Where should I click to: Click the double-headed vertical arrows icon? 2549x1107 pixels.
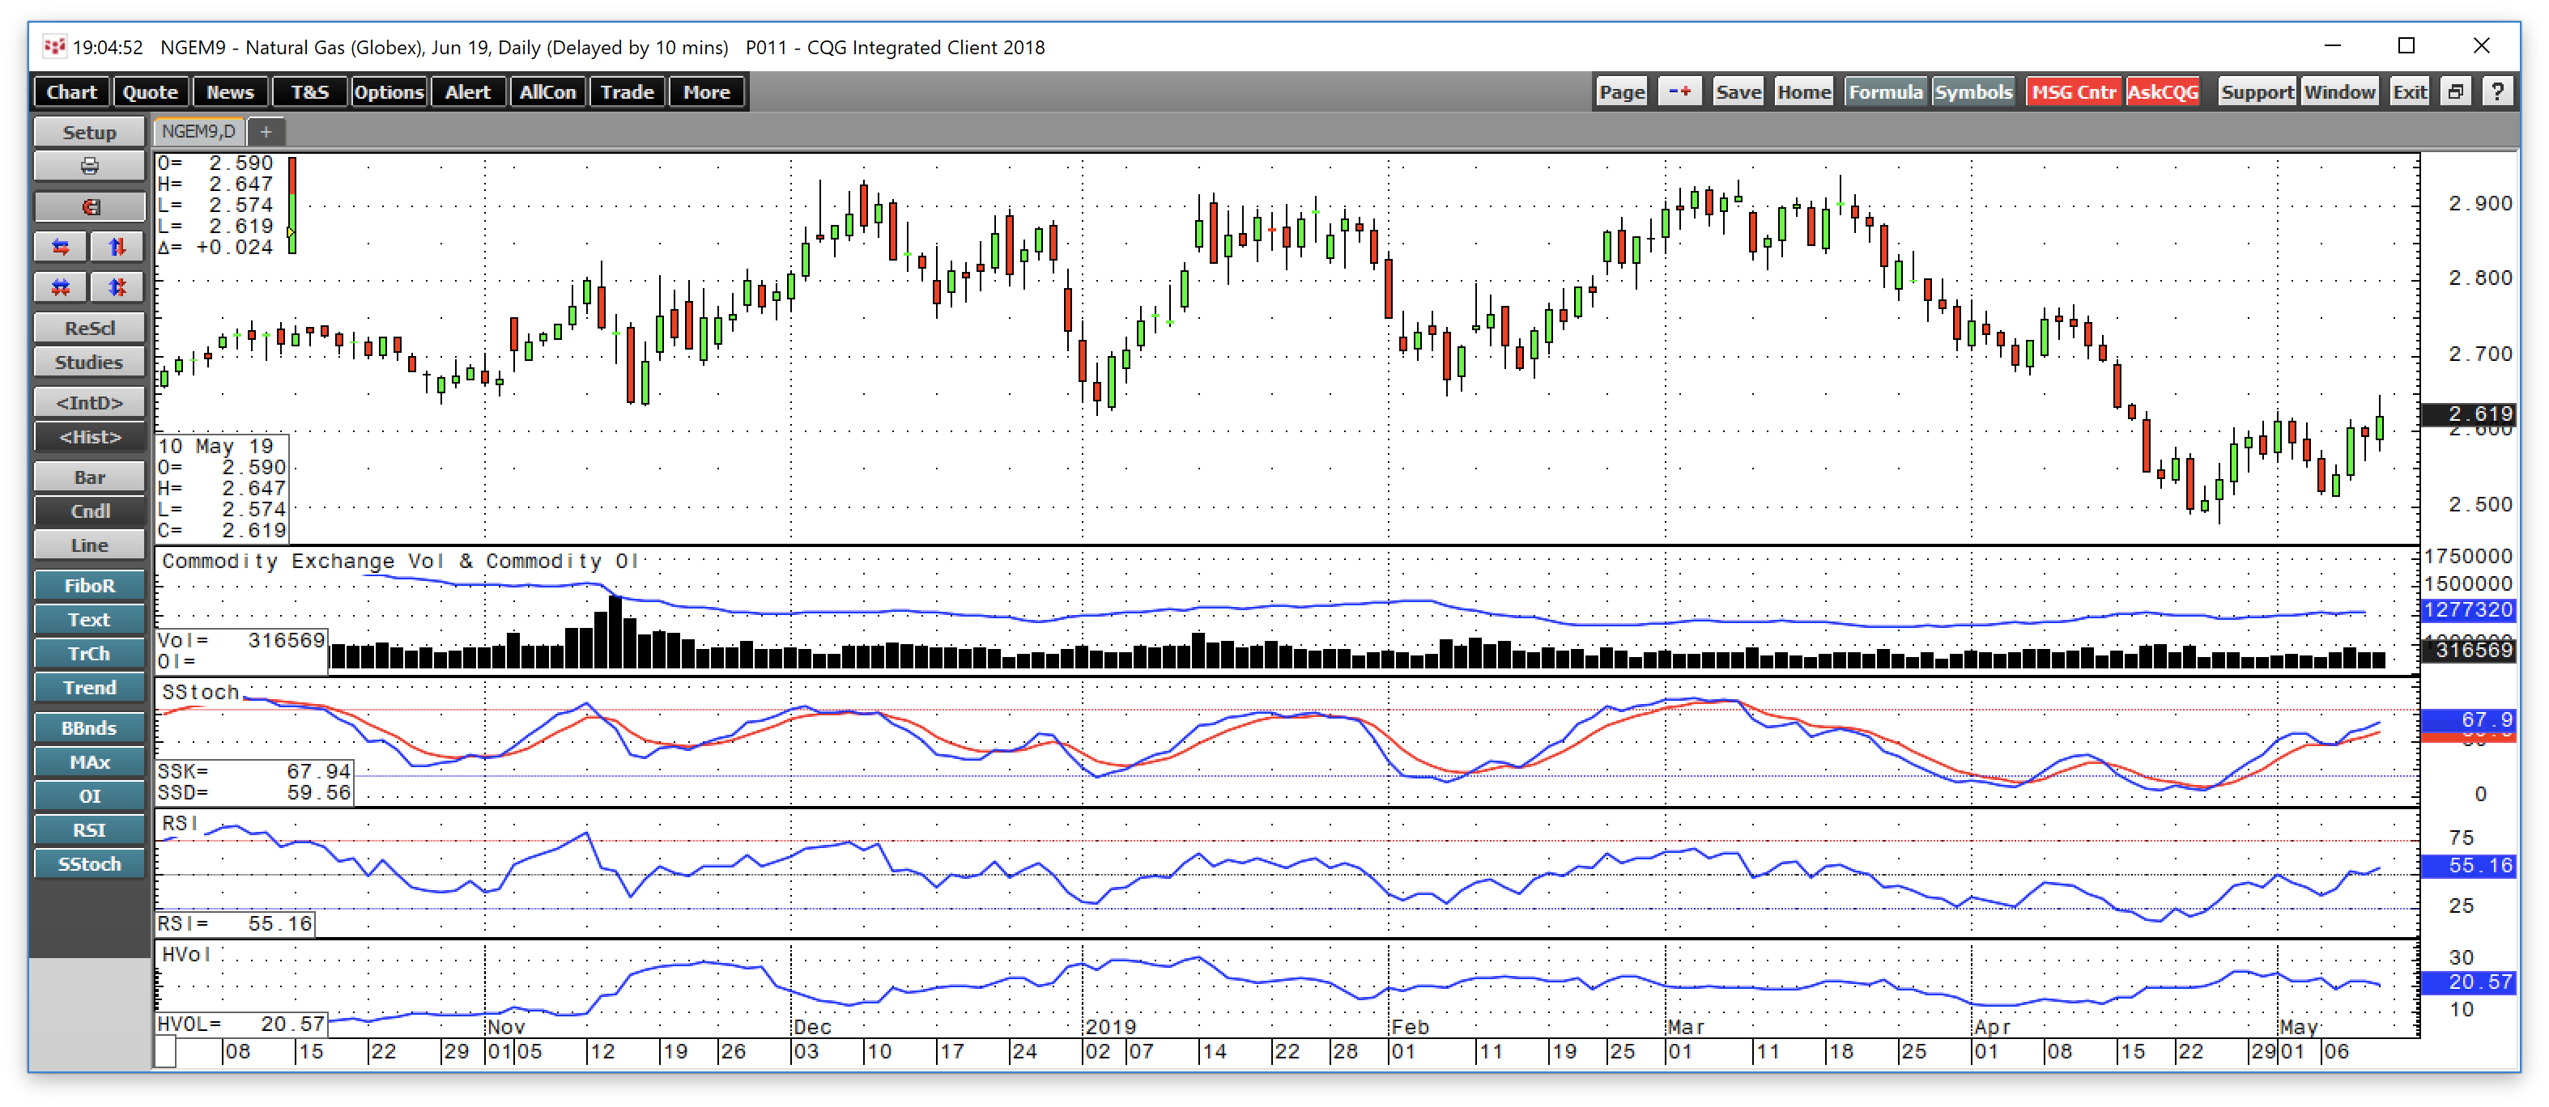(x=117, y=288)
